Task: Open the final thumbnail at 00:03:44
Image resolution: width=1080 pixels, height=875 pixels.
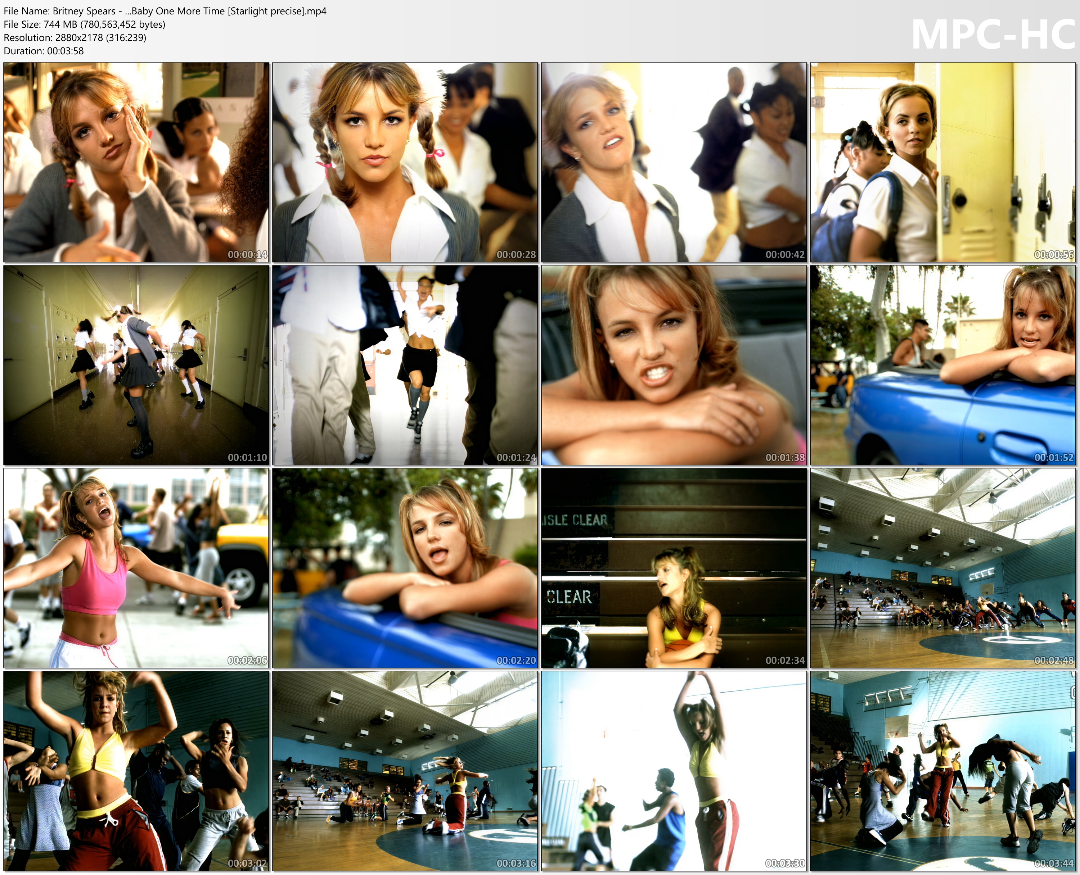Action: 943,771
